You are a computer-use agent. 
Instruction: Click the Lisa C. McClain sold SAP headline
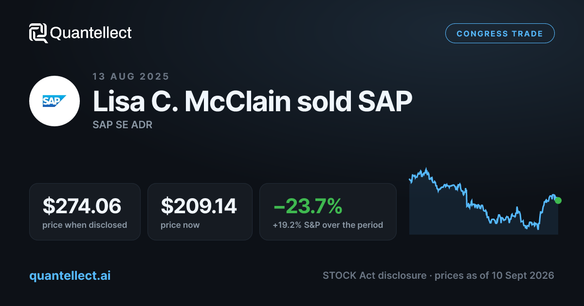coord(253,101)
